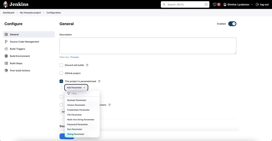Image resolution: width=272 pixels, height=141 pixels.
Task: Expand the Dashboard breadcrumb chevron
Action: point(17,13)
